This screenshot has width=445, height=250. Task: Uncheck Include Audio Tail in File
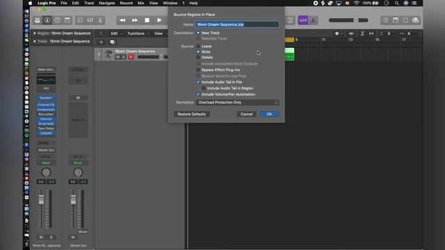[198, 82]
